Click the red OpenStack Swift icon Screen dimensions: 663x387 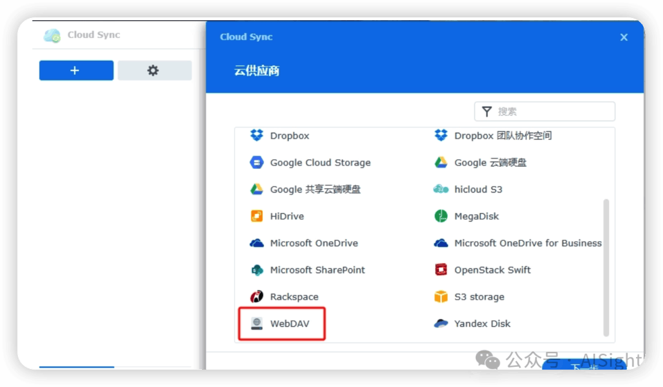pyautogui.click(x=441, y=270)
